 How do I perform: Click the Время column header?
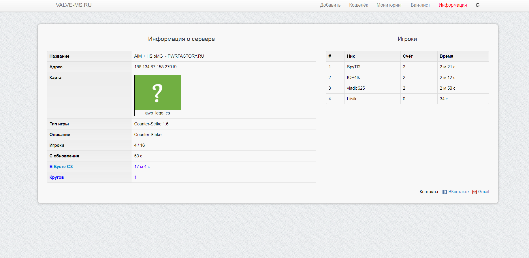click(x=446, y=56)
